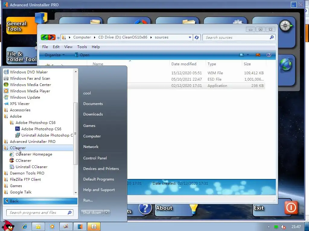Collapse the highlighted CCleaner folder

tap(38, 148)
